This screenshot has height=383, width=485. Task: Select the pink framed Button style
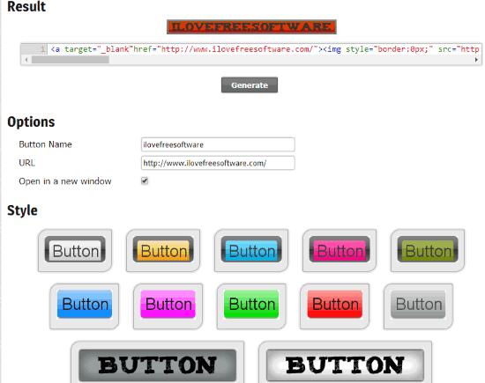click(x=339, y=251)
